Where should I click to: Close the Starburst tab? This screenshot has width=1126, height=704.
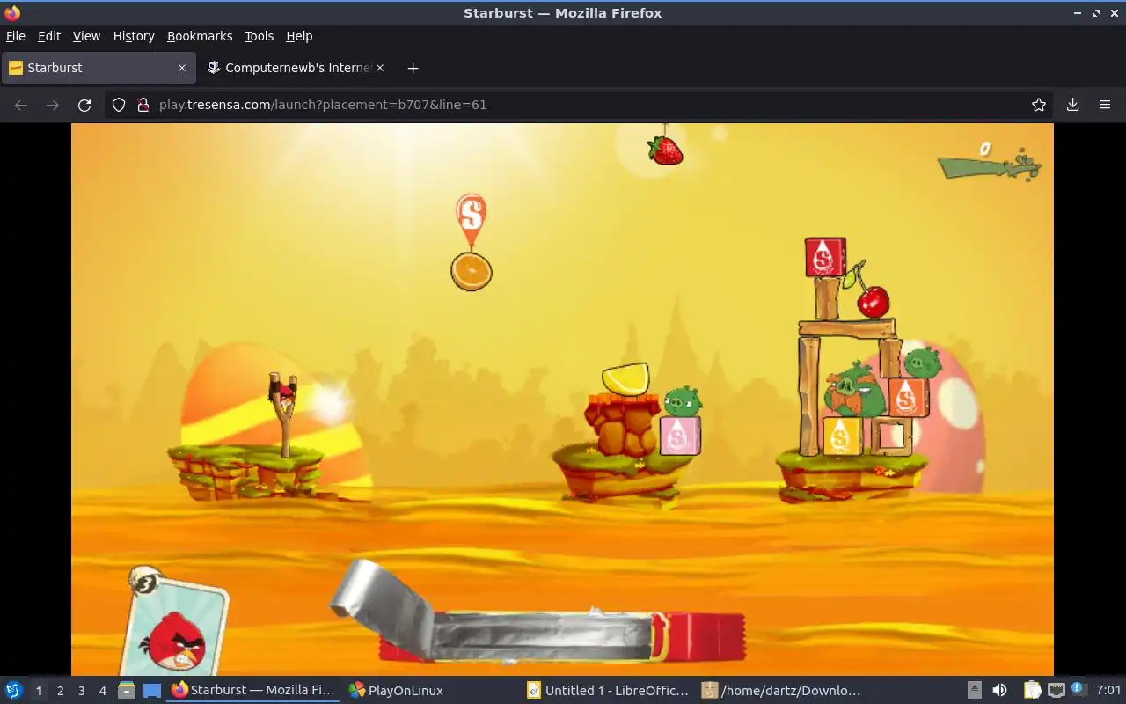point(182,68)
